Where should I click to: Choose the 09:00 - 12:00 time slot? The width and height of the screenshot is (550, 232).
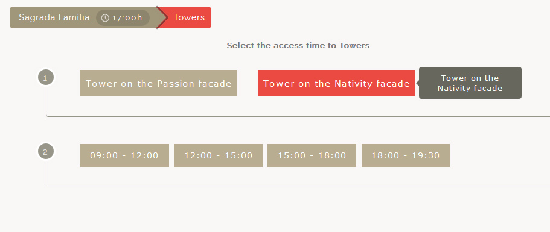click(124, 155)
